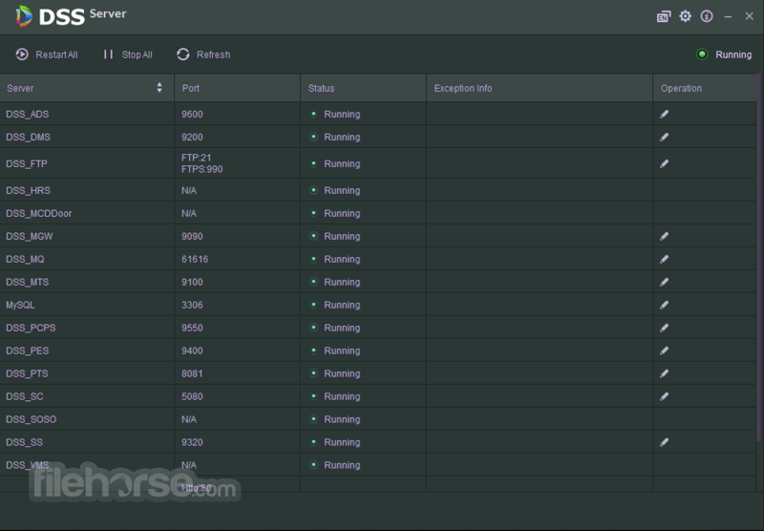Select the DSS_PES server row name
The height and width of the screenshot is (531, 764).
pyautogui.click(x=28, y=350)
